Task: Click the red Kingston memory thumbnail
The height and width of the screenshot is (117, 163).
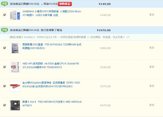Action: pyautogui.click(x=15, y=86)
